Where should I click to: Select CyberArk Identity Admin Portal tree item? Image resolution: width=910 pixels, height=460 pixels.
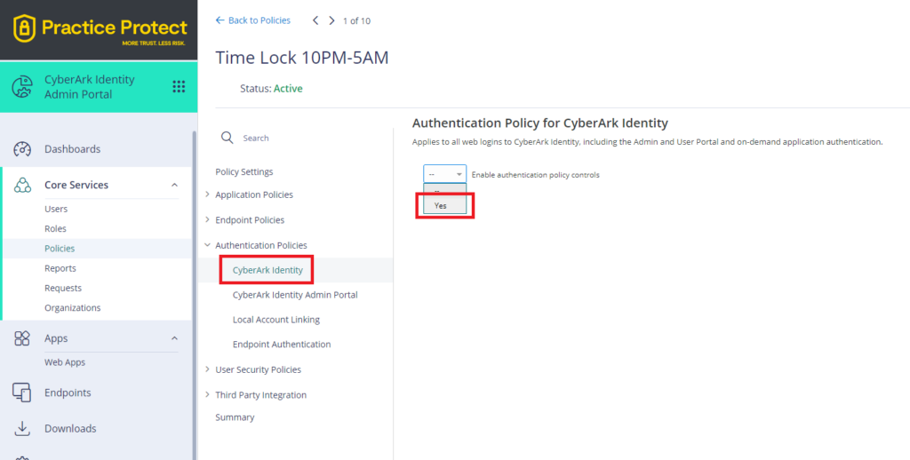point(295,295)
